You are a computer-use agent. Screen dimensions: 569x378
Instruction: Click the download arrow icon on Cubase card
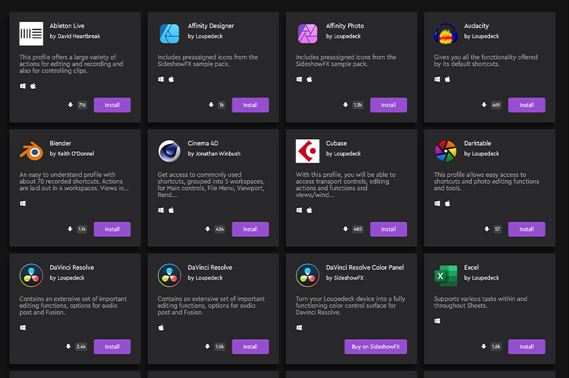pyautogui.click(x=345, y=229)
